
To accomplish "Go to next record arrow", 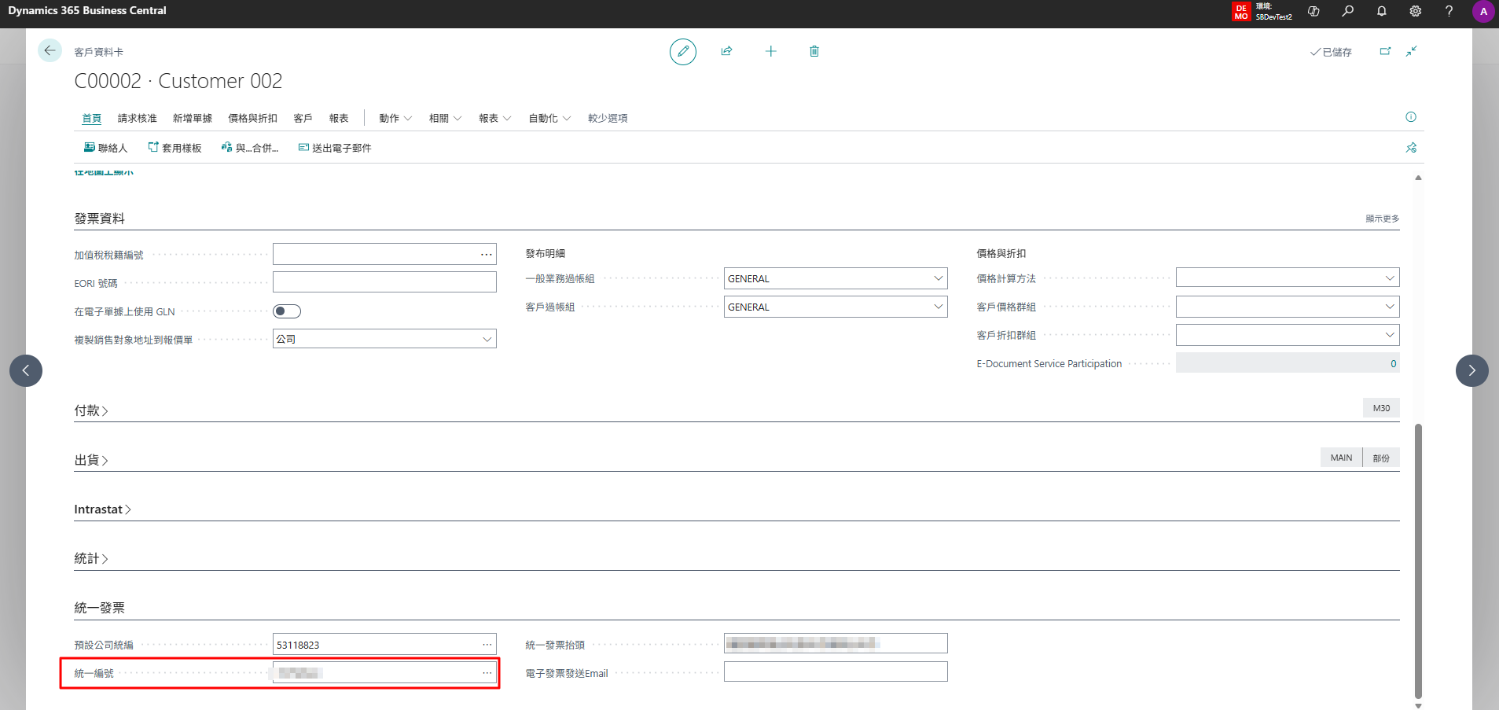I will point(1471,370).
